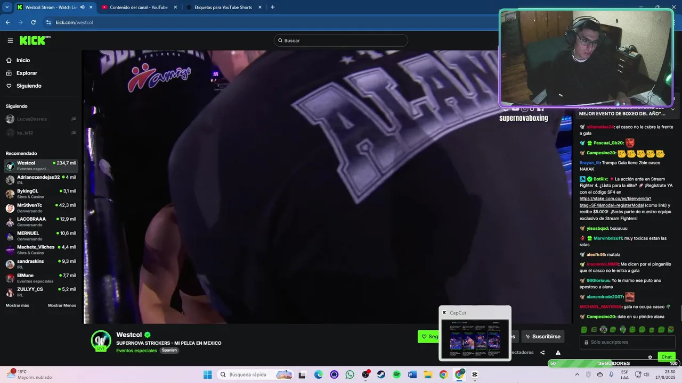The width and height of the screenshot is (682, 383).
Task: Reload the current page
Action: [33, 22]
